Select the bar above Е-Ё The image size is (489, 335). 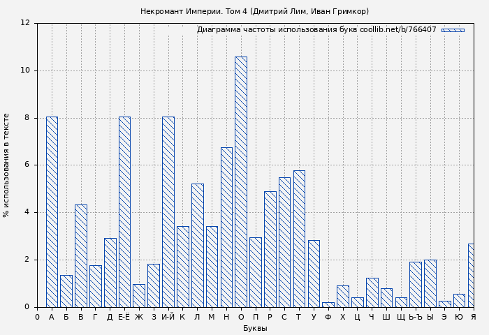pyautogui.click(x=124, y=211)
